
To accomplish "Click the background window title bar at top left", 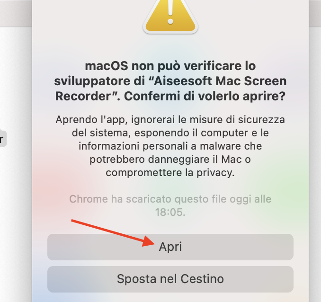I will (16, 13).
